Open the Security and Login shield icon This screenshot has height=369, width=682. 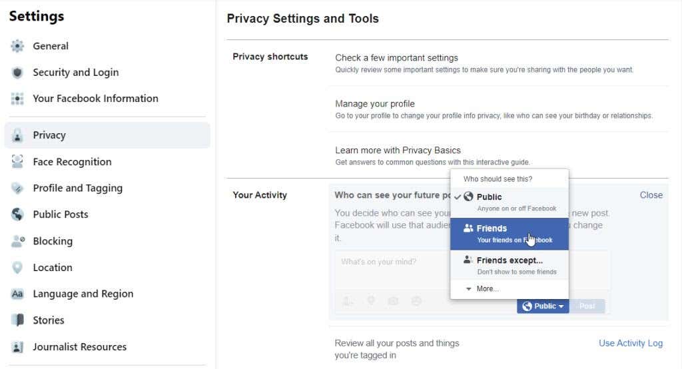pyautogui.click(x=17, y=72)
